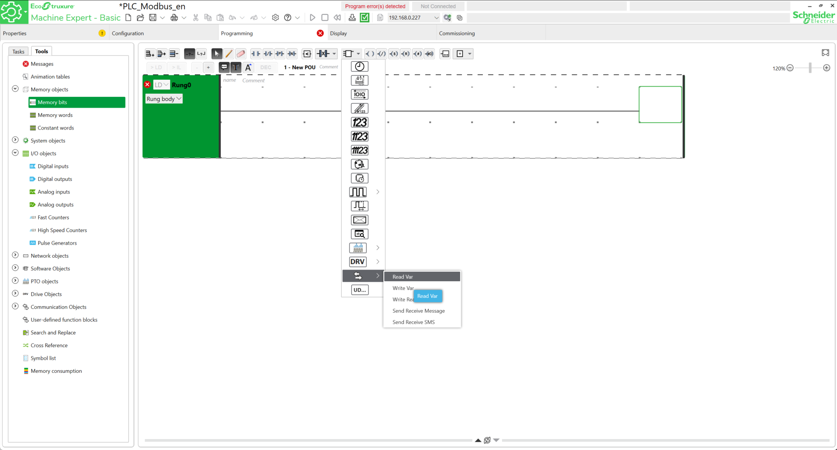The height and width of the screenshot is (450, 837).
Task: Select the eraser tool in toolbar
Action: coord(241,54)
